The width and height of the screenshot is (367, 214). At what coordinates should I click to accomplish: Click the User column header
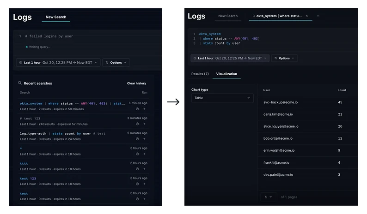click(267, 90)
